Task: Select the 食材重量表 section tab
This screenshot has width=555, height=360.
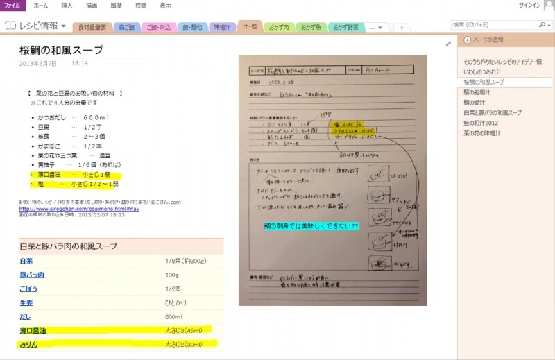Action: coord(92,27)
